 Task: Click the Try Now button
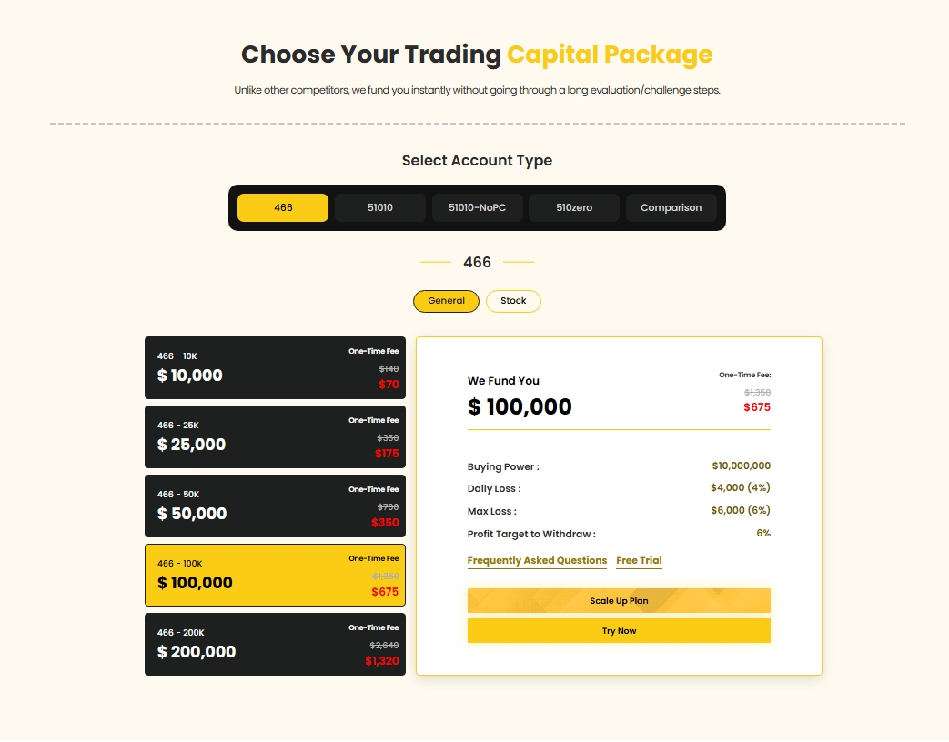(619, 631)
